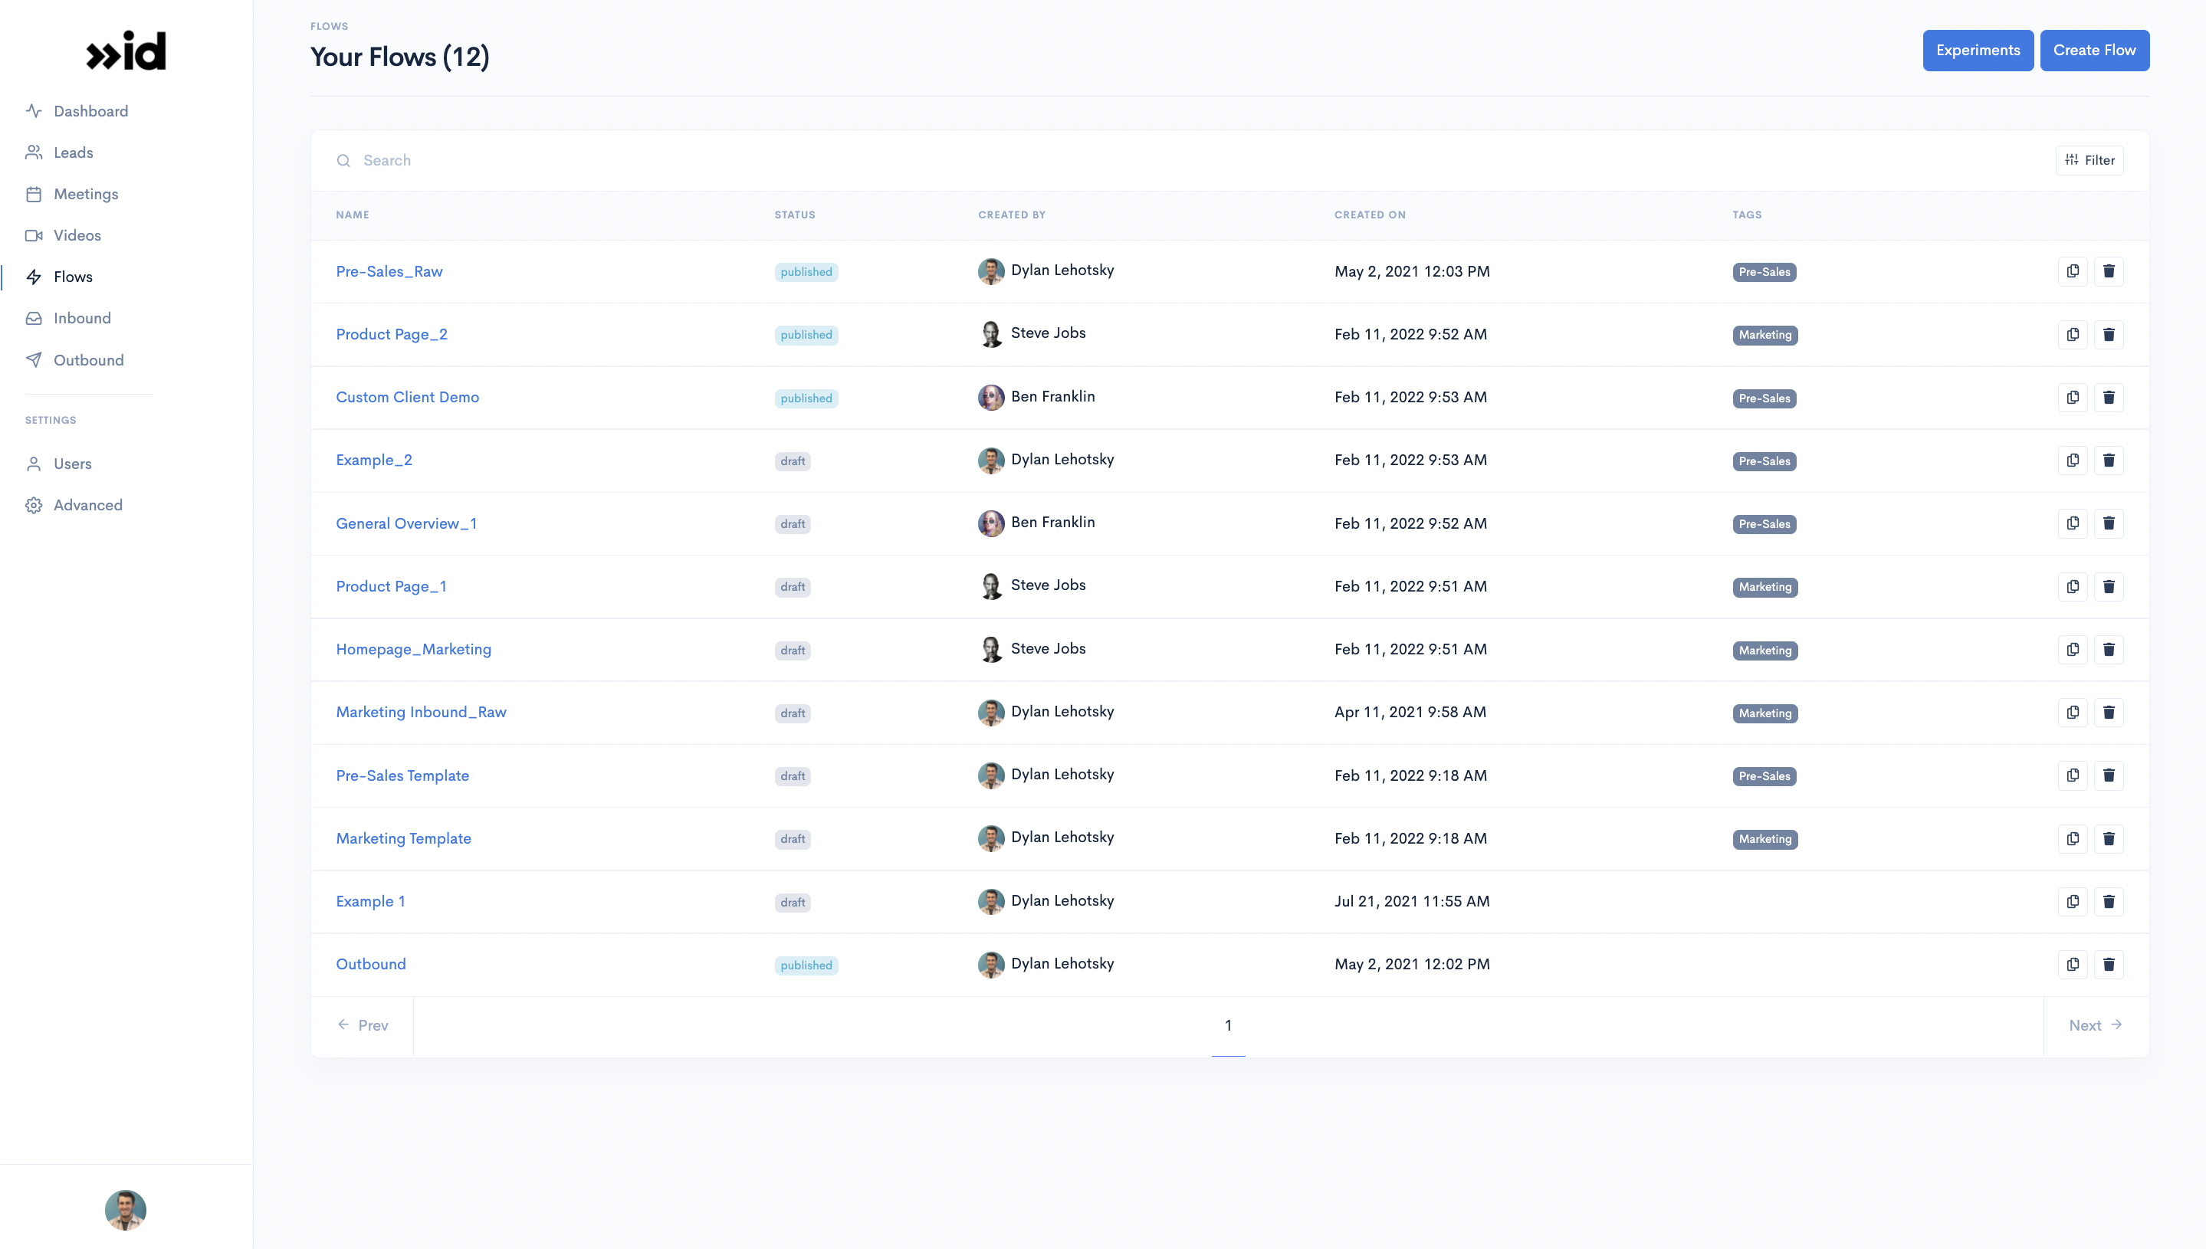This screenshot has width=2206, height=1249.
Task: Click inside the flow Search field
Action: coord(429,160)
